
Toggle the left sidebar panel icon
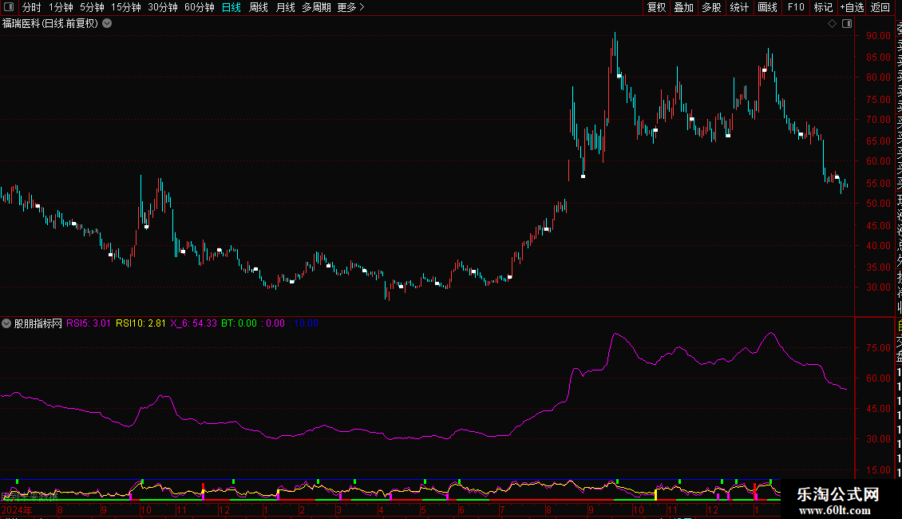pos(8,7)
